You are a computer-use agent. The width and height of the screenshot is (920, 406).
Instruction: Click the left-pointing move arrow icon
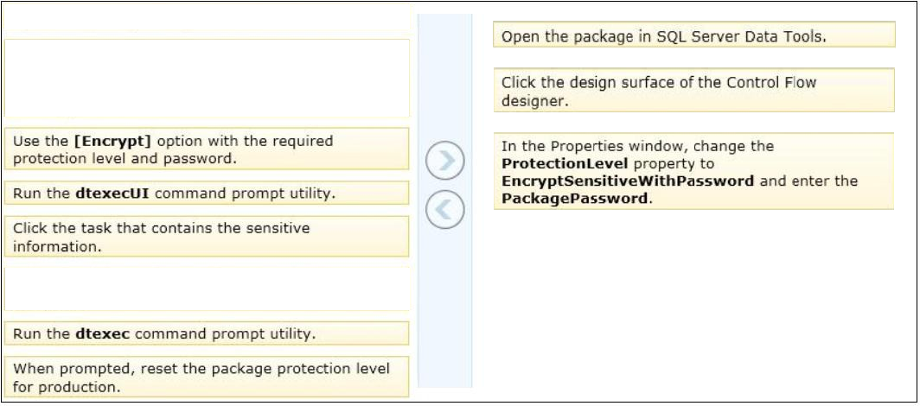point(444,209)
